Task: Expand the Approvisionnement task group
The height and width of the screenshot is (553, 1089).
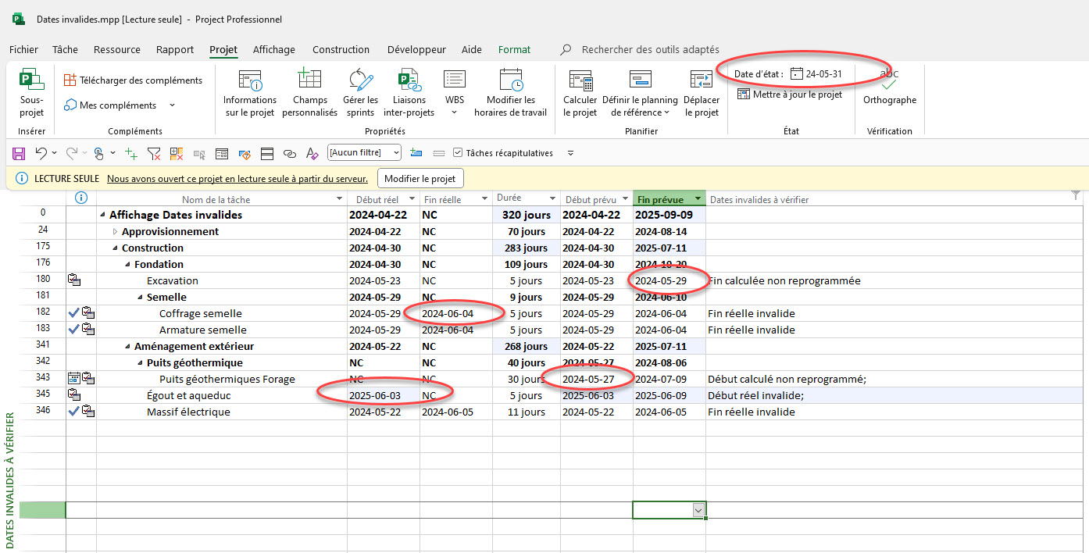Action: 116,232
